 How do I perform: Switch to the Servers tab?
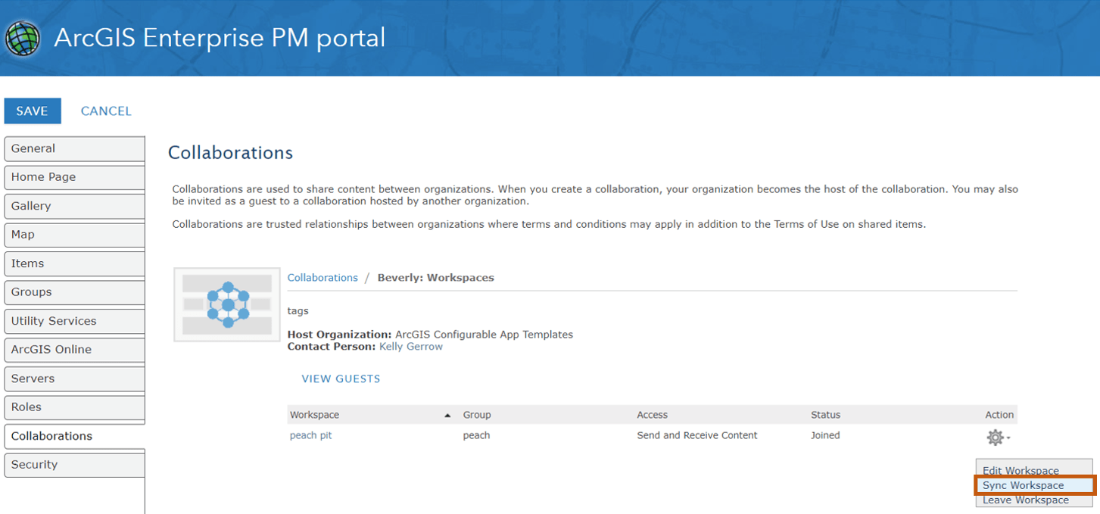tap(74, 378)
